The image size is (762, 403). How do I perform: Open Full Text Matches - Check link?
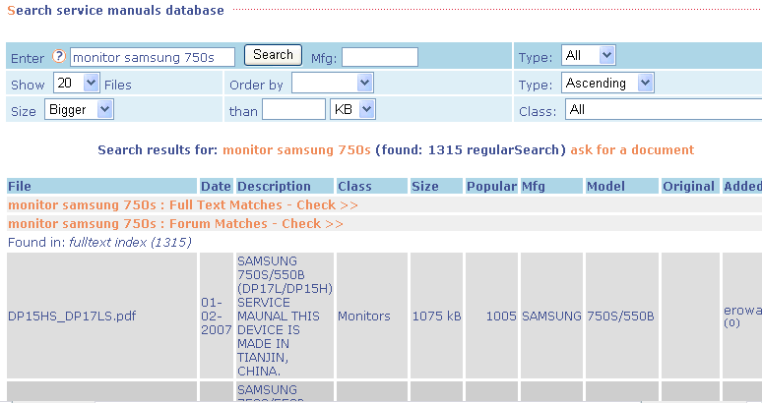(x=183, y=205)
